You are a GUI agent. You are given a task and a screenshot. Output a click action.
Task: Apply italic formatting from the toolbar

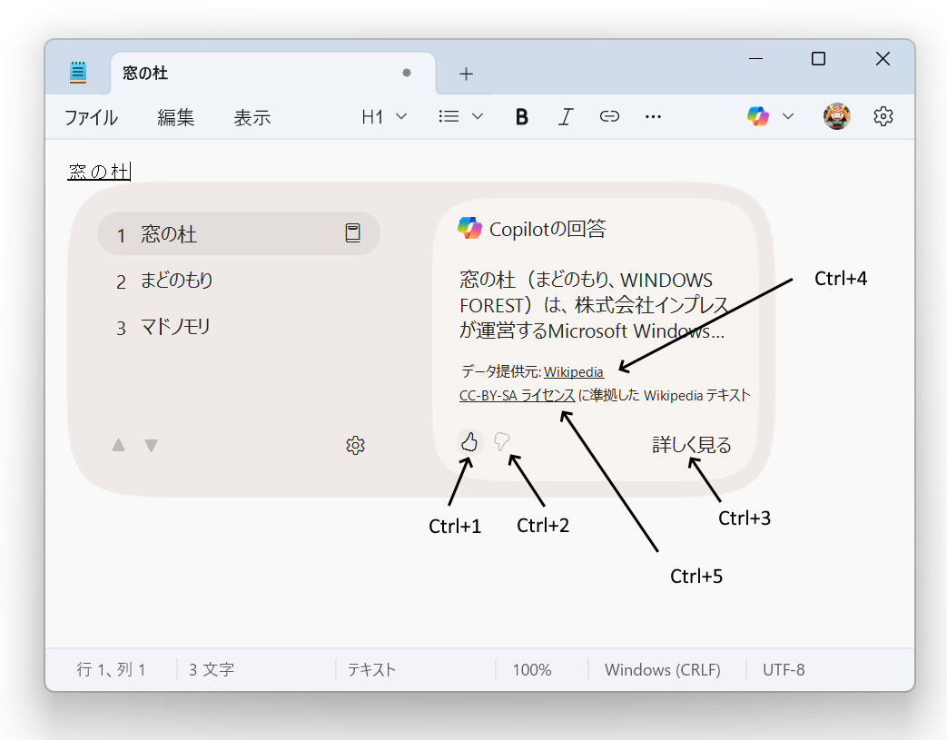pos(565,116)
